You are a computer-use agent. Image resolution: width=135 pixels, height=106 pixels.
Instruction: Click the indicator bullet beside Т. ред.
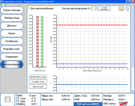point(16,101)
